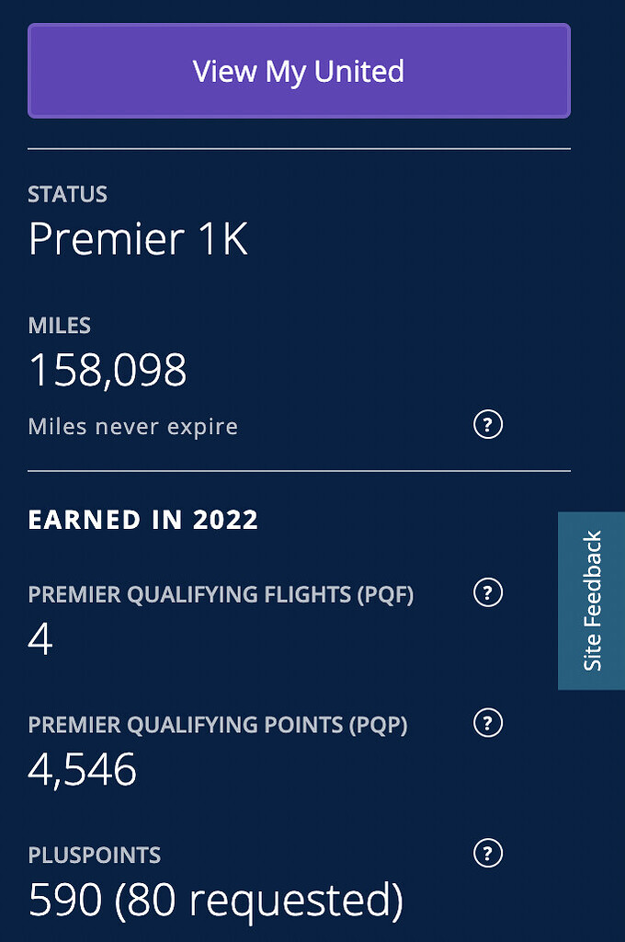
Task: Tap the help bubble for PlusPoints balance
Action: (487, 854)
